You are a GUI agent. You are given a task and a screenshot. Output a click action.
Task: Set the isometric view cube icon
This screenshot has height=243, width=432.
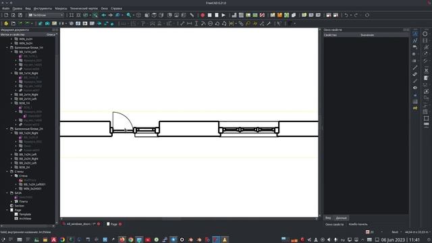(138, 15)
